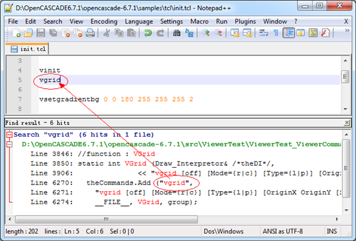356x241 pixels.
Task: Toggle synchronized vertical scrolling icon
Action: [x=235, y=33]
